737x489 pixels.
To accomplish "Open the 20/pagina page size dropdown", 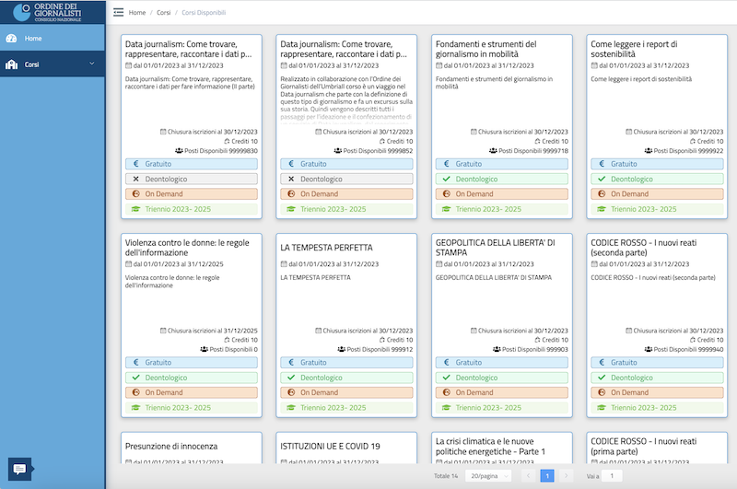I will [487, 476].
